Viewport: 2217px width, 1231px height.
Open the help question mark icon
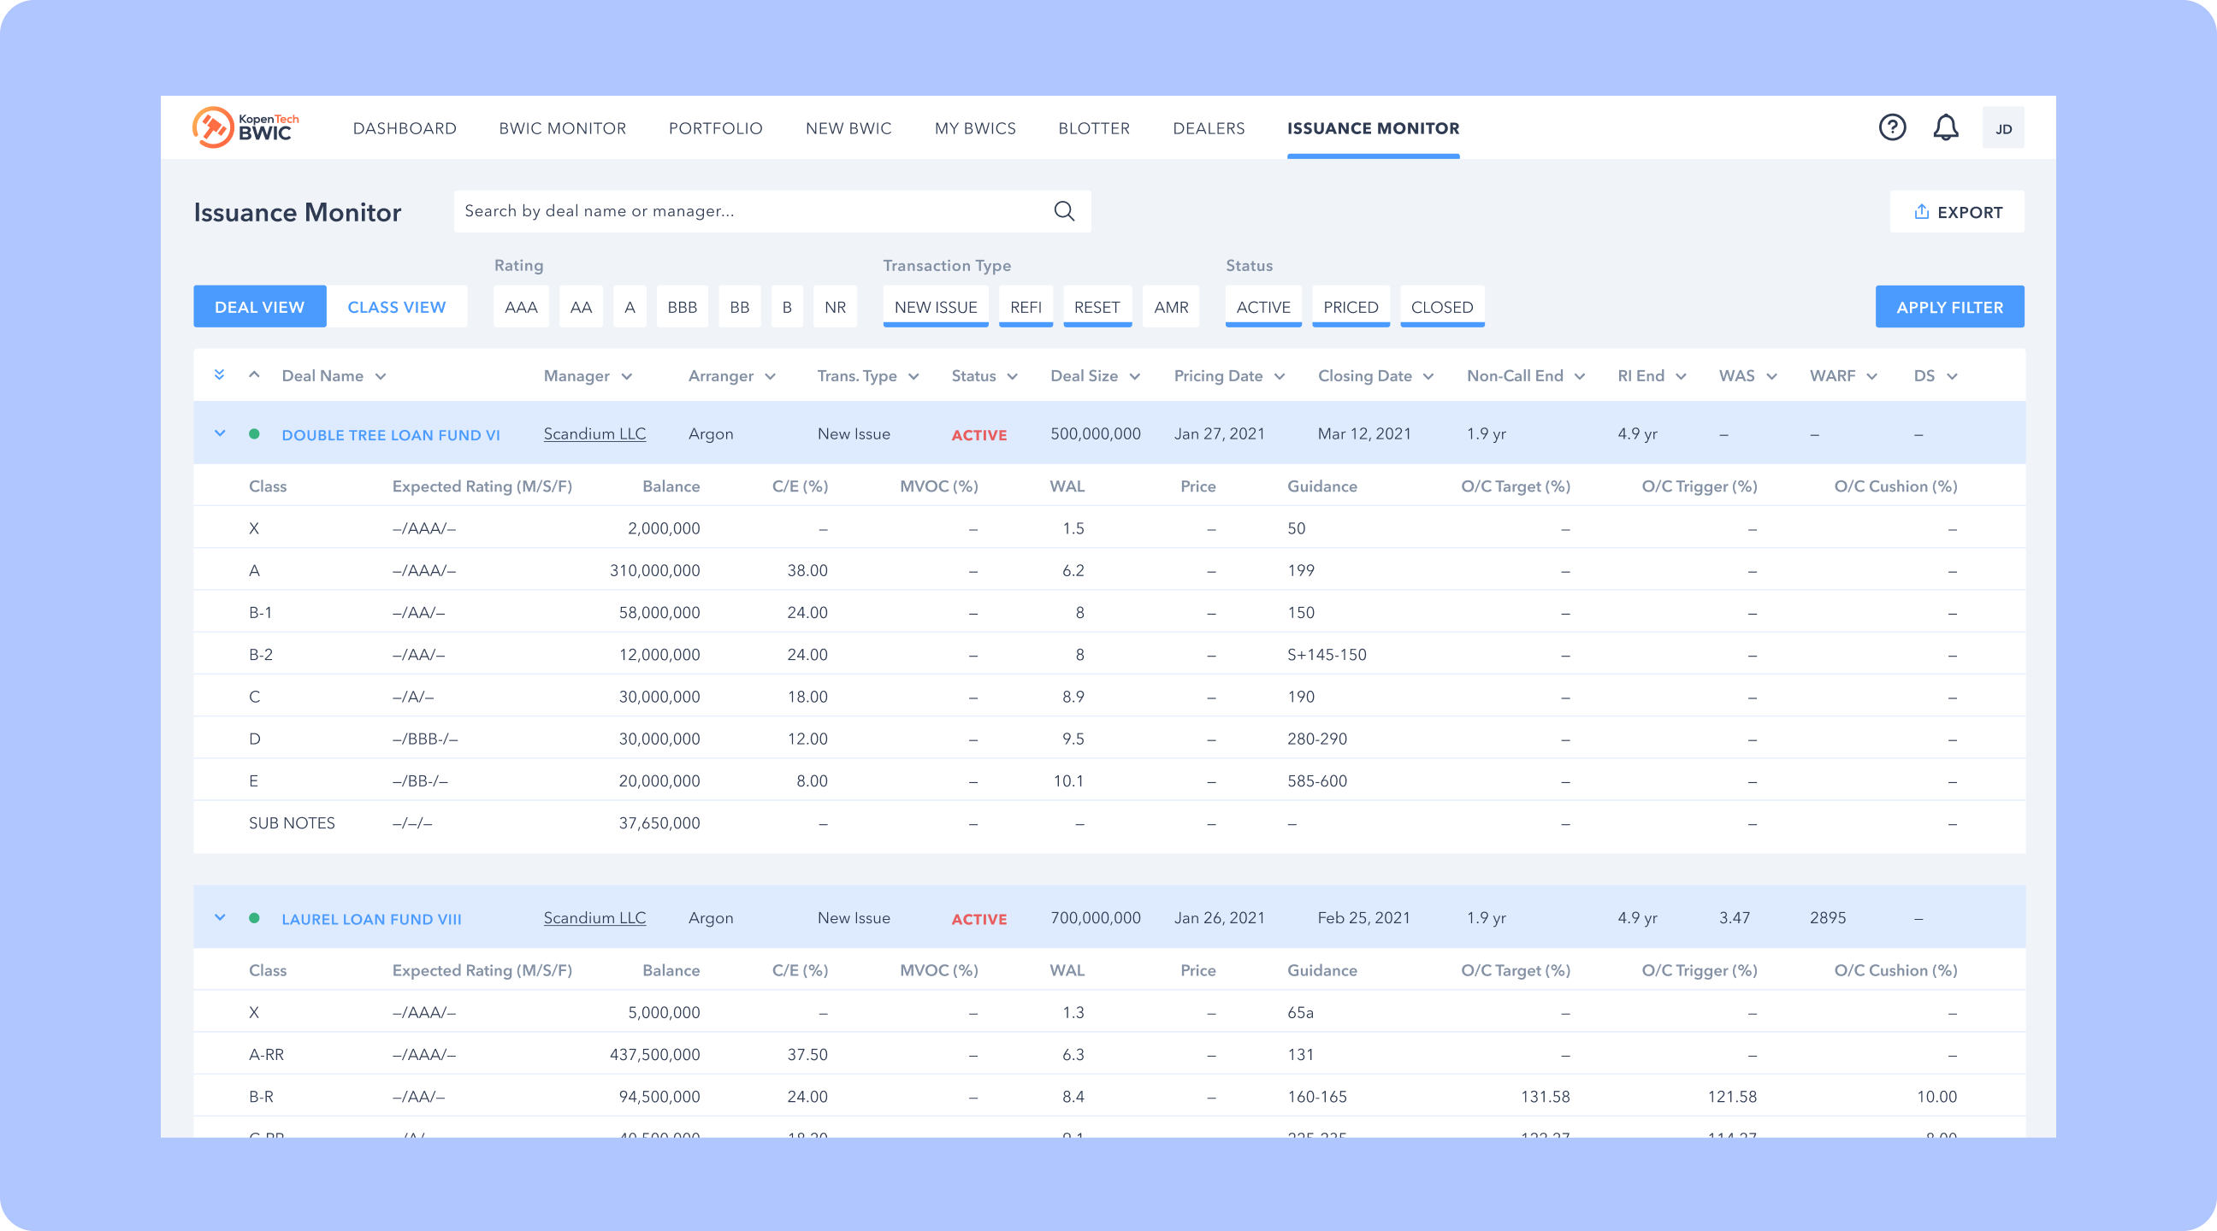click(1892, 127)
